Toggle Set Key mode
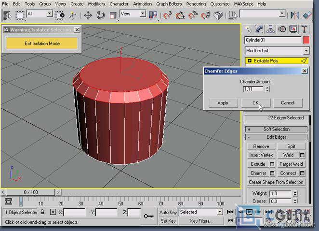This screenshot has height=231, width=319. point(168,221)
